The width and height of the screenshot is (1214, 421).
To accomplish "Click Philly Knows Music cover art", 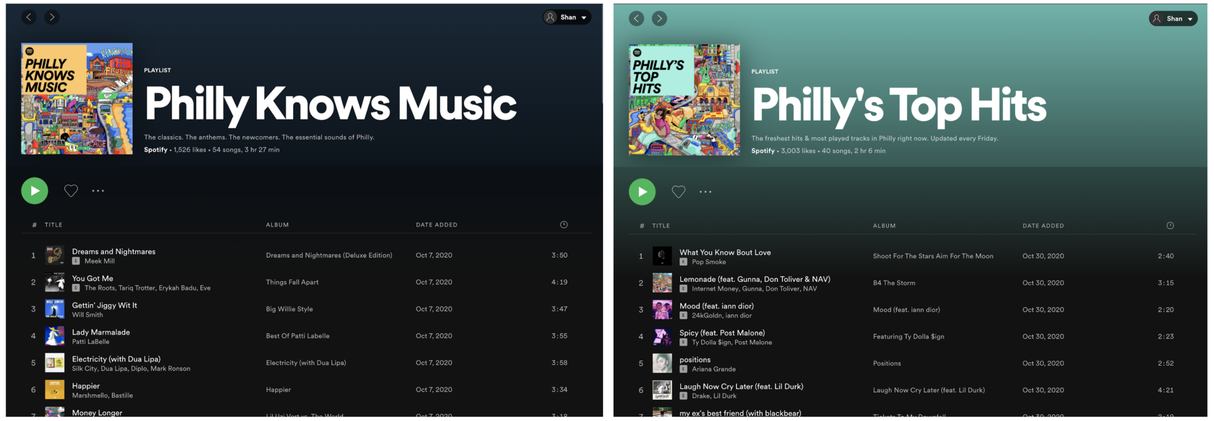I will coord(77,99).
